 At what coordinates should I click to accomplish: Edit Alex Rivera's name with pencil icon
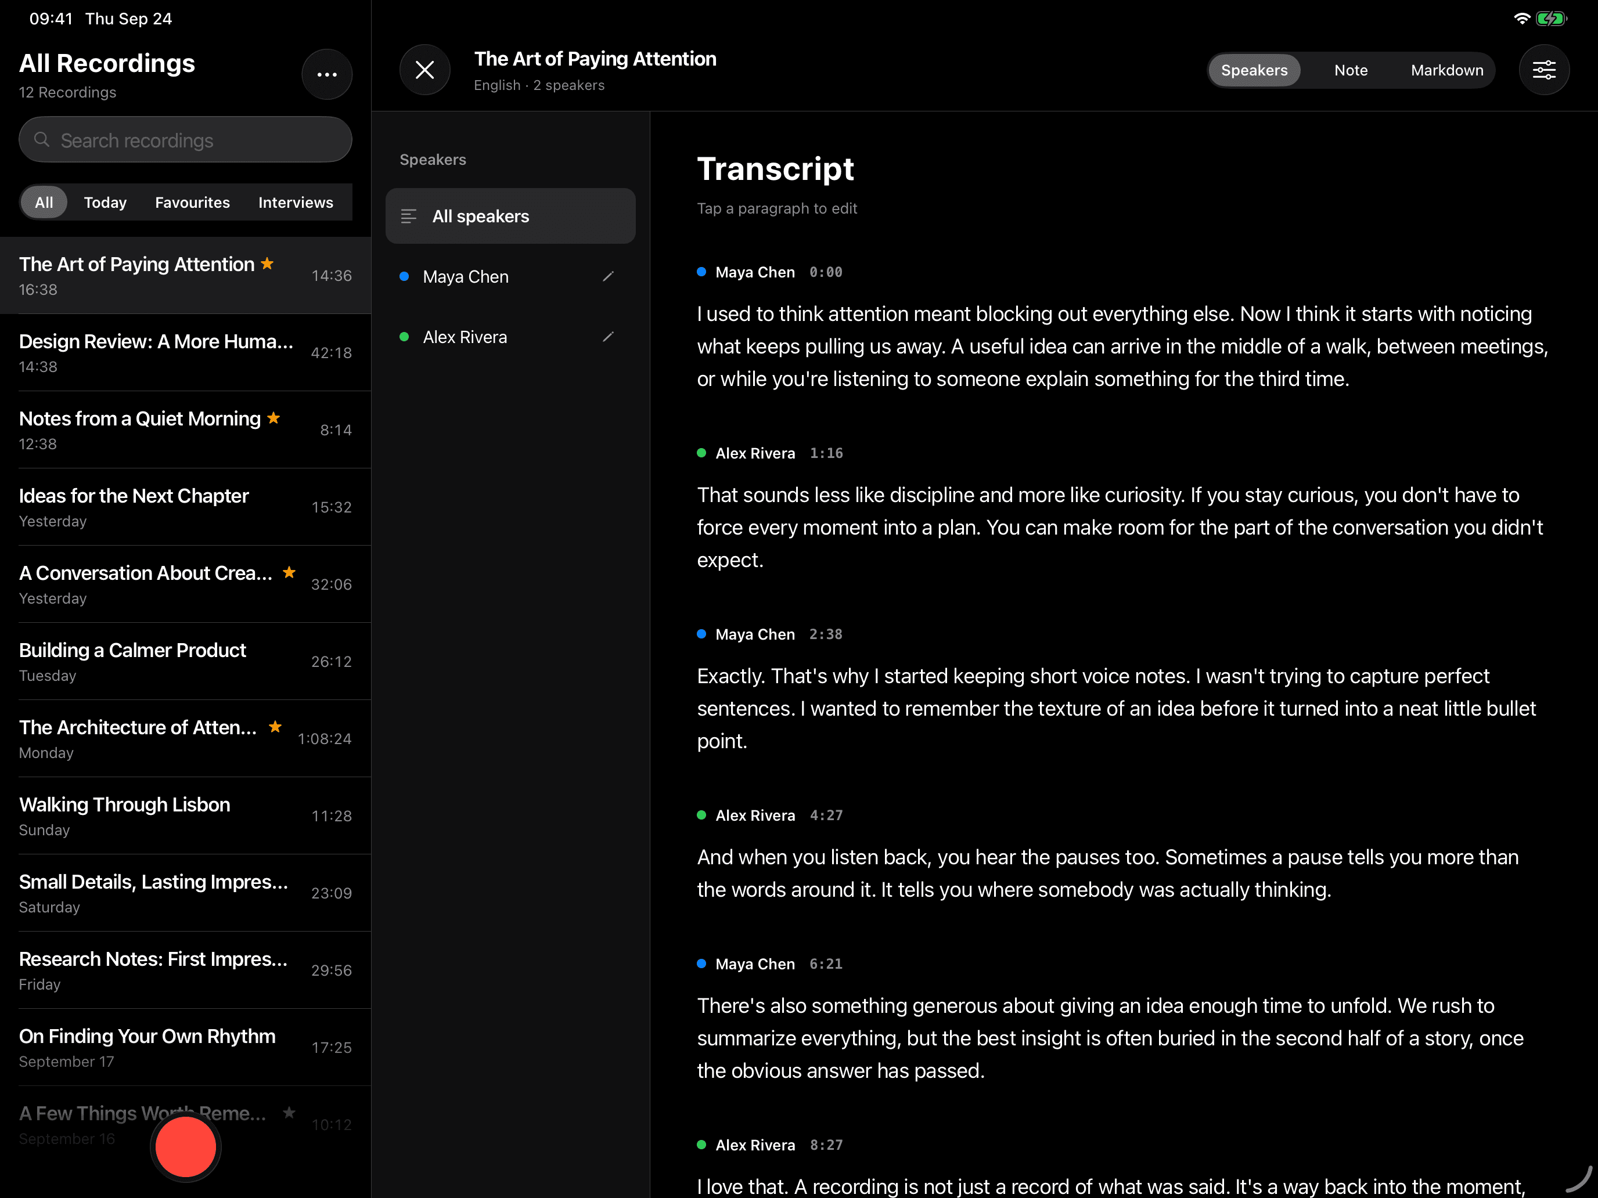tap(609, 337)
